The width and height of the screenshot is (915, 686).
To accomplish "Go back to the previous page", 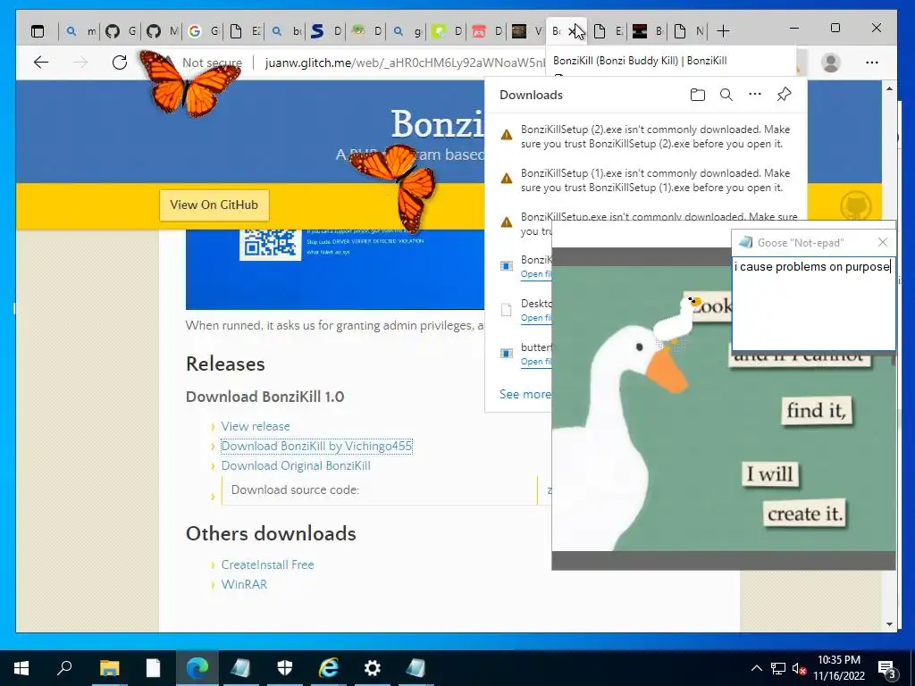I will [x=41, y=62].
